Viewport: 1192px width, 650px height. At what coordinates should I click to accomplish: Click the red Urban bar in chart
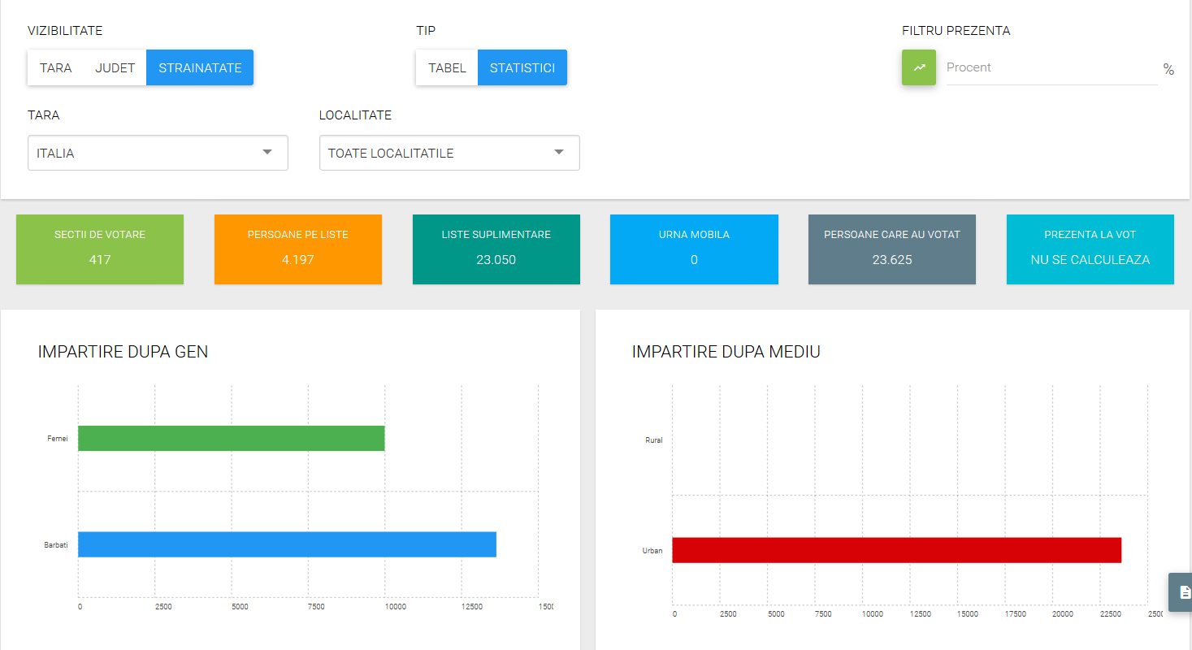coord(896,550)
